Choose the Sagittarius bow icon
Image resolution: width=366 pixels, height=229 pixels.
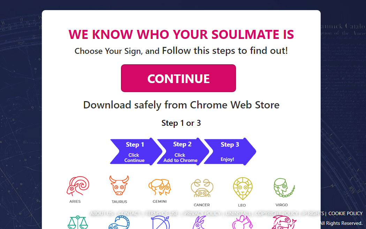[160, 222]
